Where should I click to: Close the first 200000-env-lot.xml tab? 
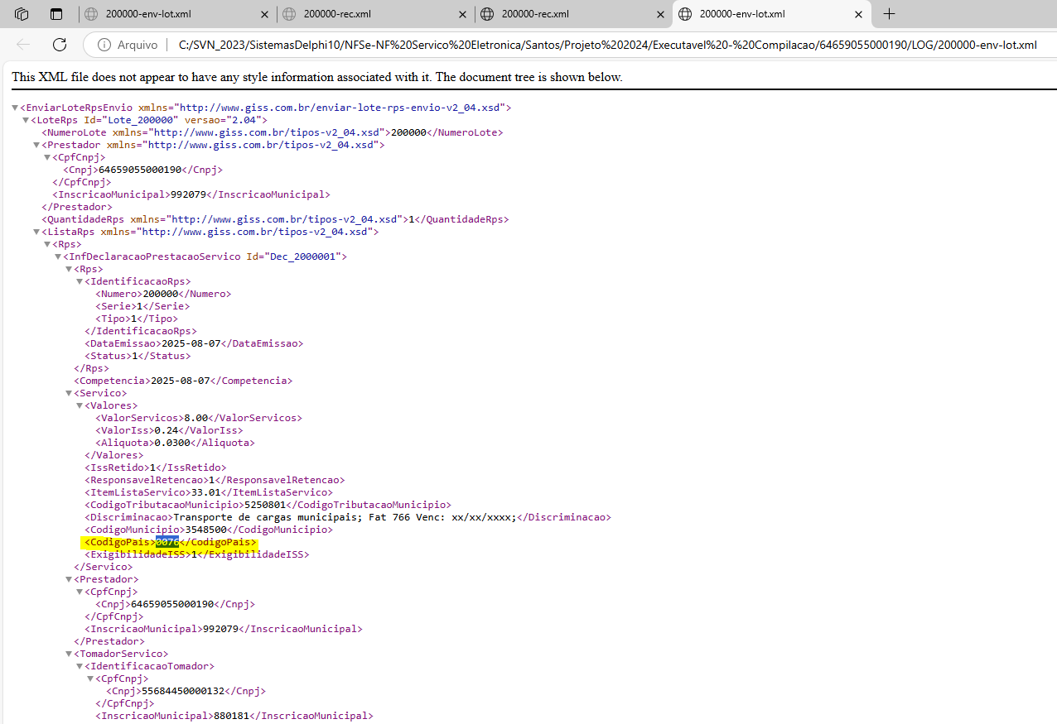pos(264,14)
